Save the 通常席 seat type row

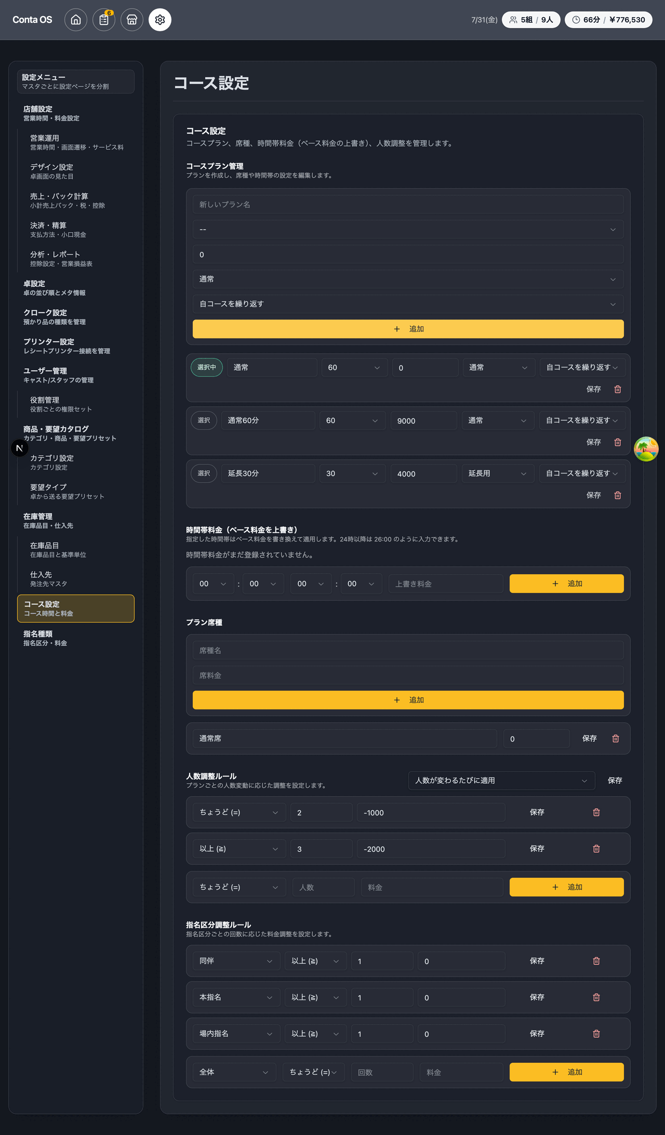(x=590, y=738)
